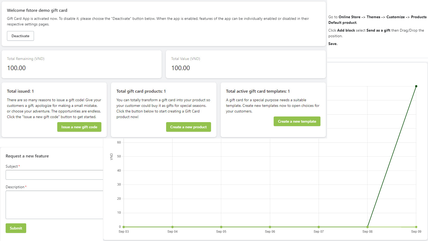The width and height of the screenshot is (428, 241).
Task: Select the Total Remaining (VND) card
Action: point(82,64)
